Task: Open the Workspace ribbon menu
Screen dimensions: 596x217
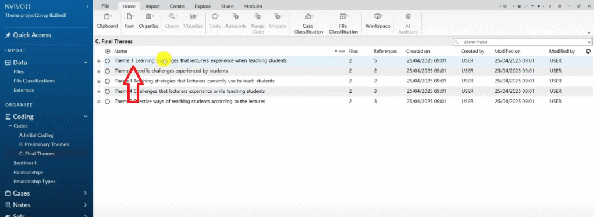Action: 378,21
